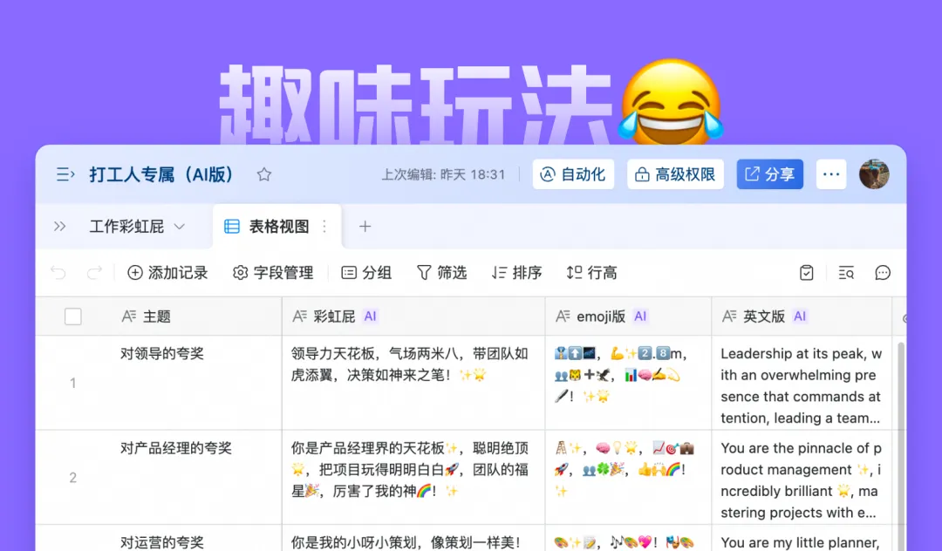Viewport: 942px width, 551px height.
Task: Click the emoji版 column header
Action: (629, 316)
